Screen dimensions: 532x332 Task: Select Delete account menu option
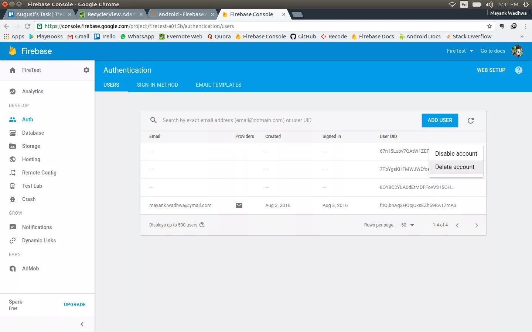[x=456, y=167]
